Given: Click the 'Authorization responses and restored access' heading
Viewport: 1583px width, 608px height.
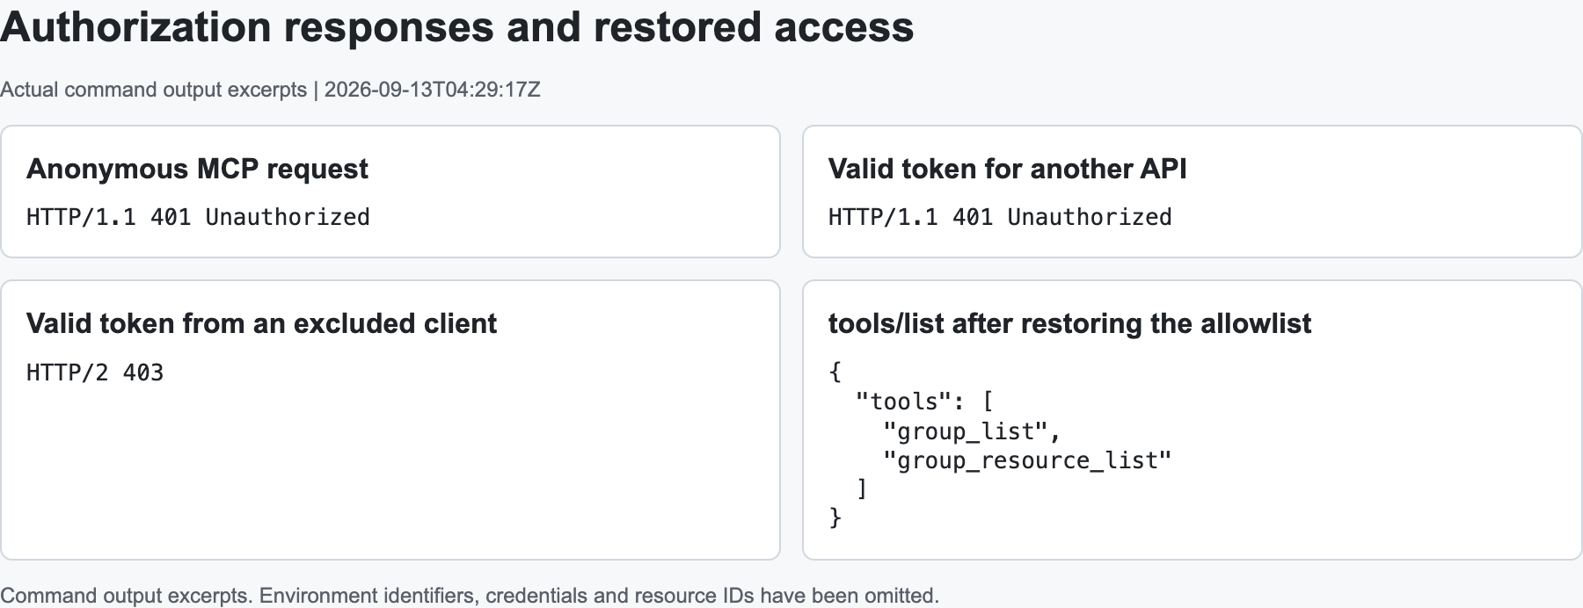Looking at the screenshot, I should point(457,28).
